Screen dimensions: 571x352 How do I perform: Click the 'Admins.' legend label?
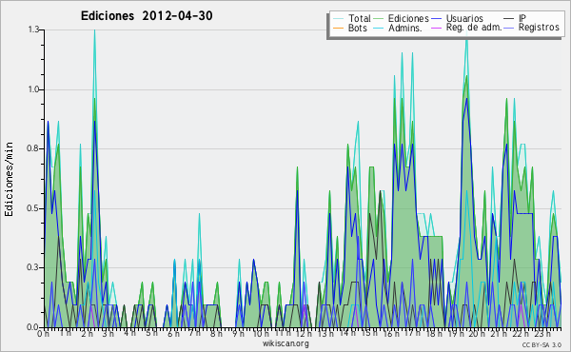coord(405,28)
